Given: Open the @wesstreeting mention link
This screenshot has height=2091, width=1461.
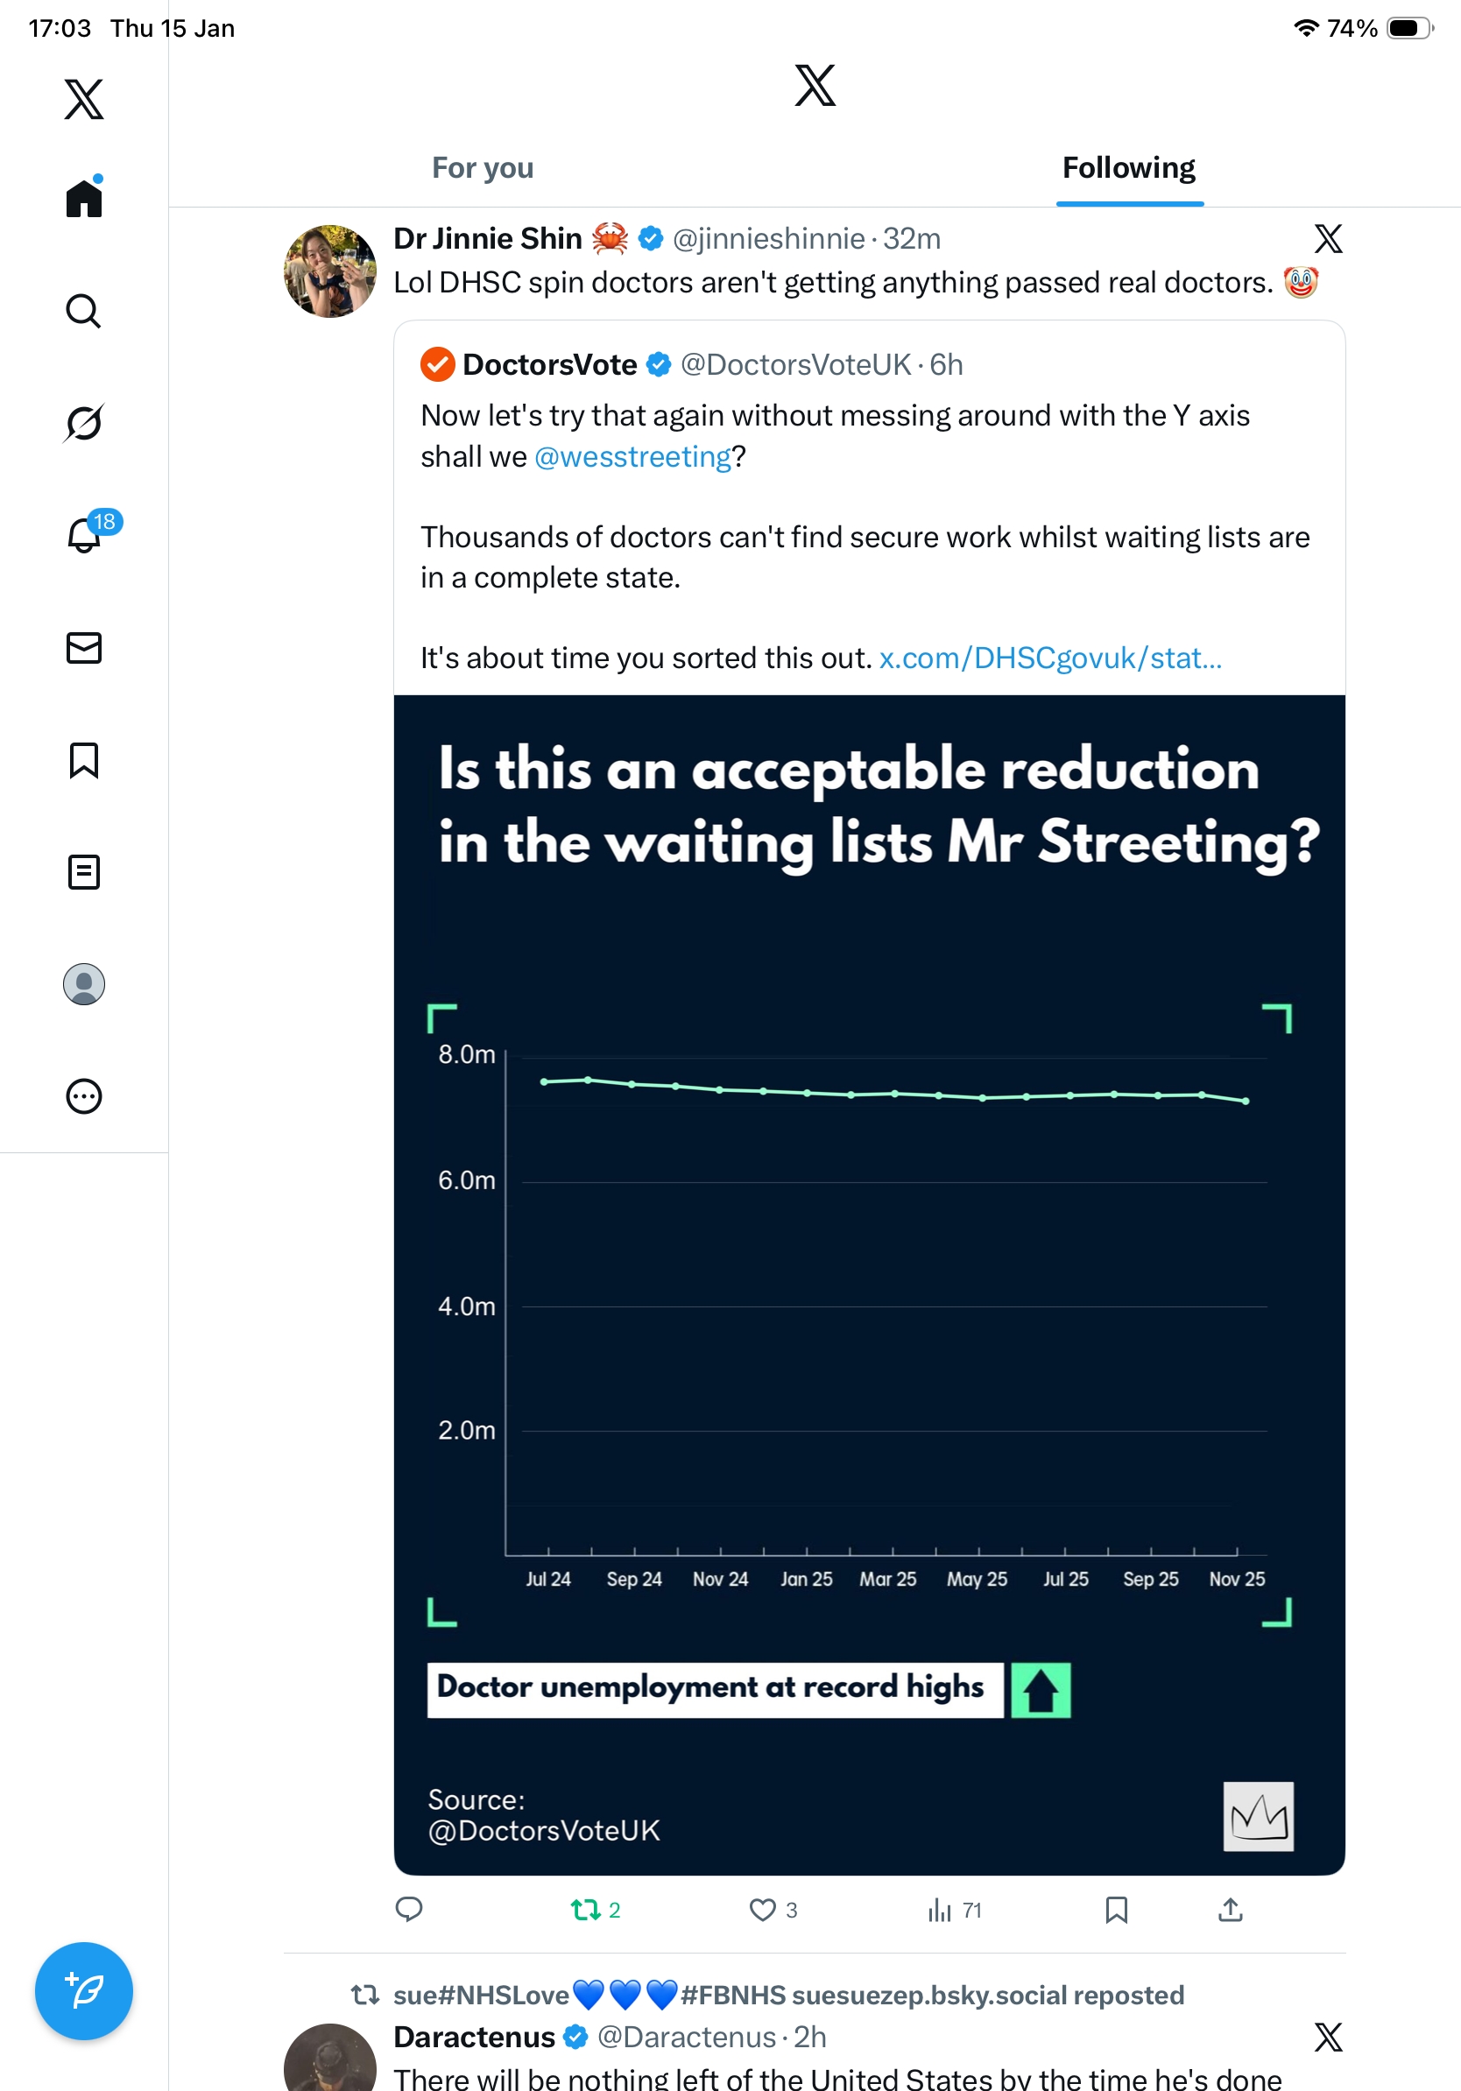Looking at the screenshot, I should pos(633,456).
